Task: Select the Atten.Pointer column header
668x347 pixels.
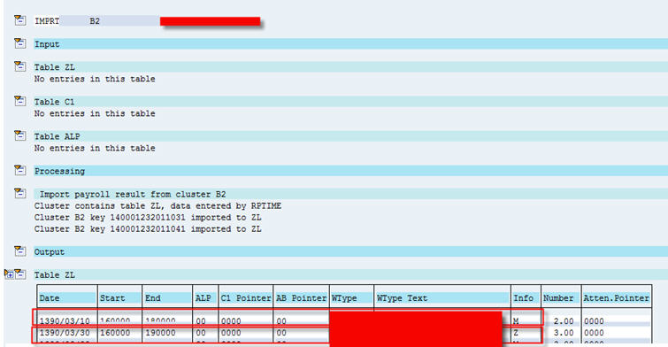Action: coord(616,298)
